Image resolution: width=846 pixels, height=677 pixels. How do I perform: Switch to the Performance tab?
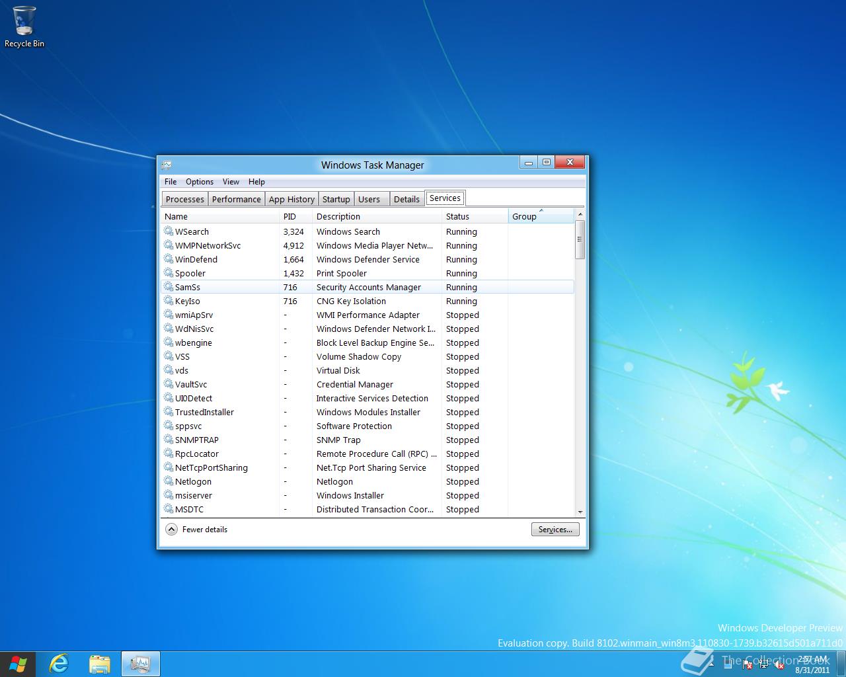click(x=236, y=199)
